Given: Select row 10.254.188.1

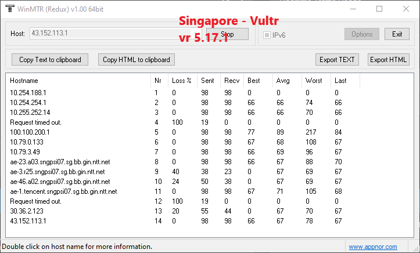Looking at the screenshot, I should point(183,93).
